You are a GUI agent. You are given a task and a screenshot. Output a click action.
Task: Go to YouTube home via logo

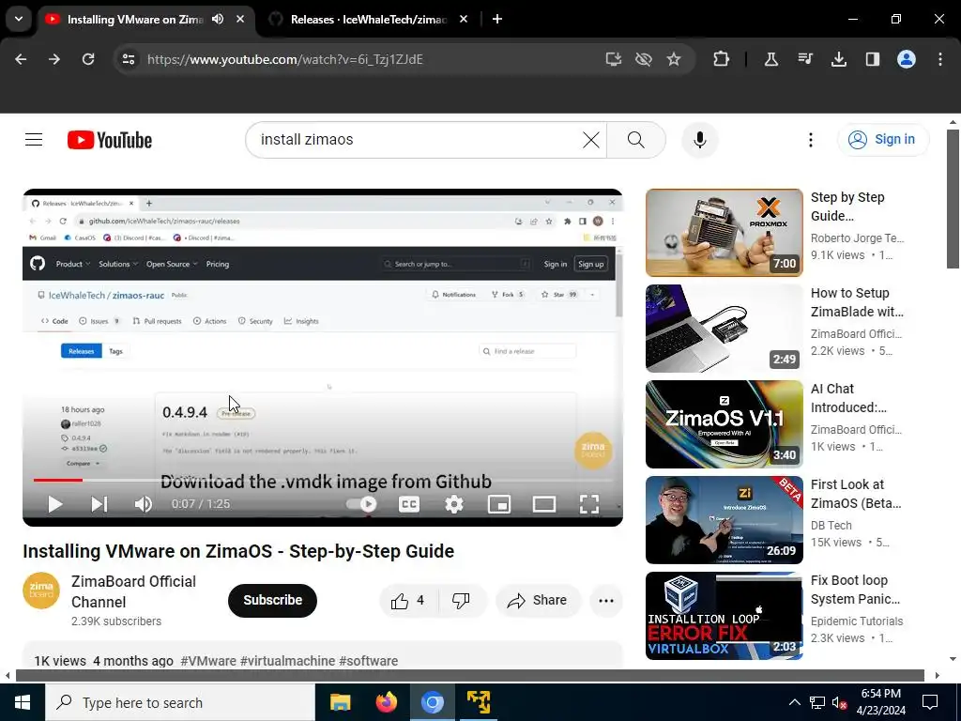(x=110, y=140)
